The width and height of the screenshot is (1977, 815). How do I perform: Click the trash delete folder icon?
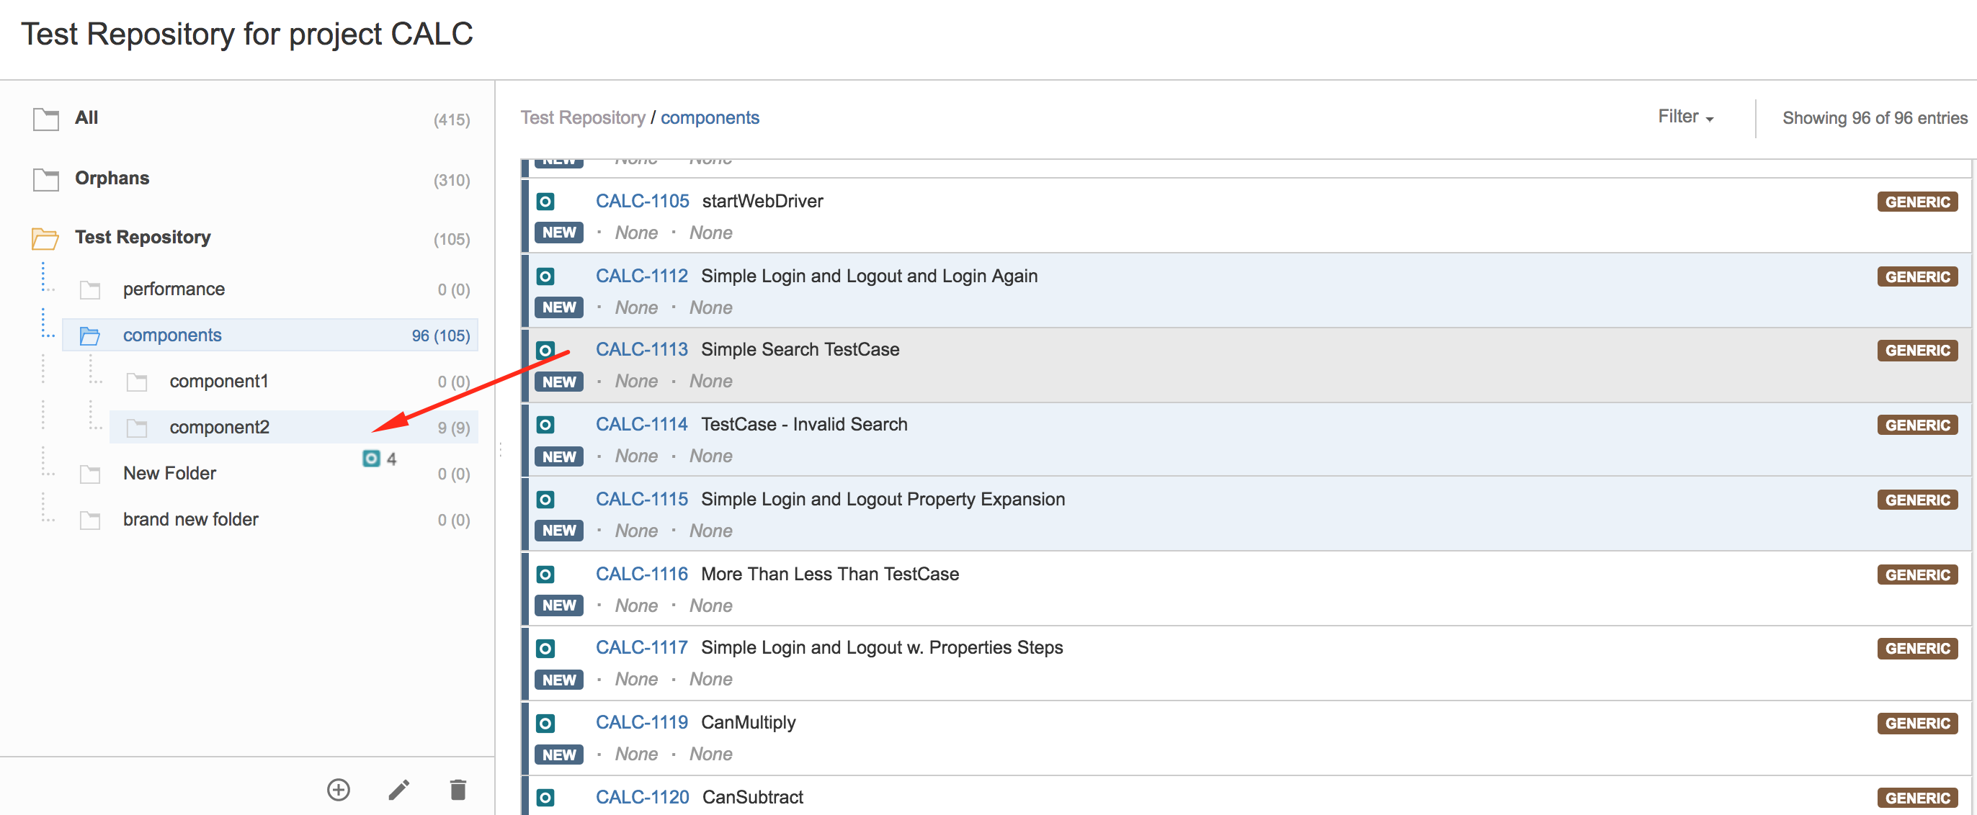[458, 789]
